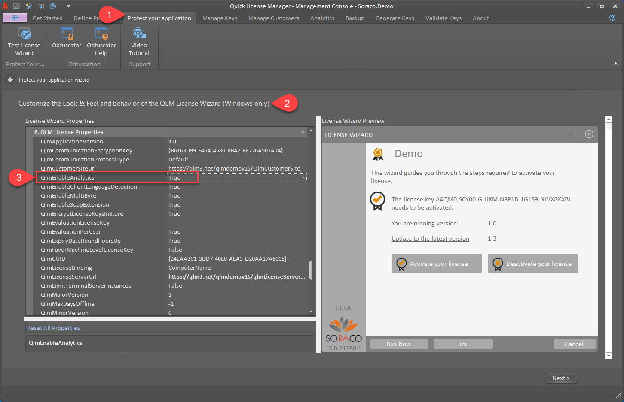Open the Test License Wizard tool
Screen dimensions: 624x402
coord(24,42)
